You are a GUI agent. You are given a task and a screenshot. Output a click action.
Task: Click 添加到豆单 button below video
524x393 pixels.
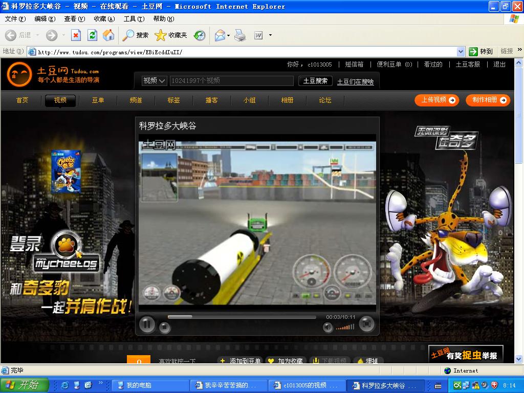tap(241, 361)
